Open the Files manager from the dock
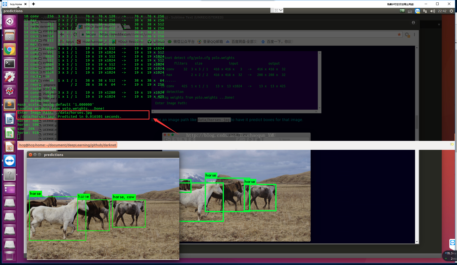 tap(9, 35)
